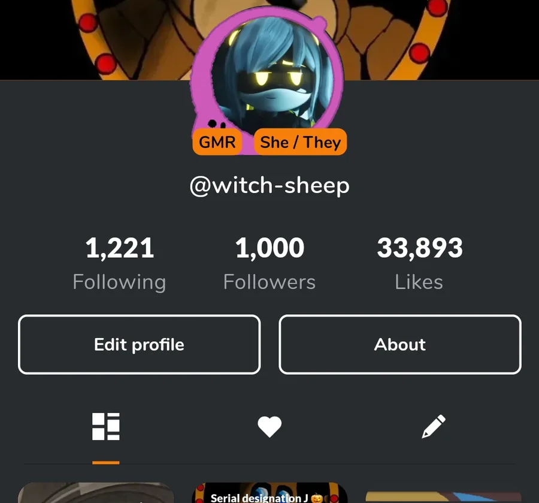
Task: Select the GMR badge
Action: [x=217, y=141]
